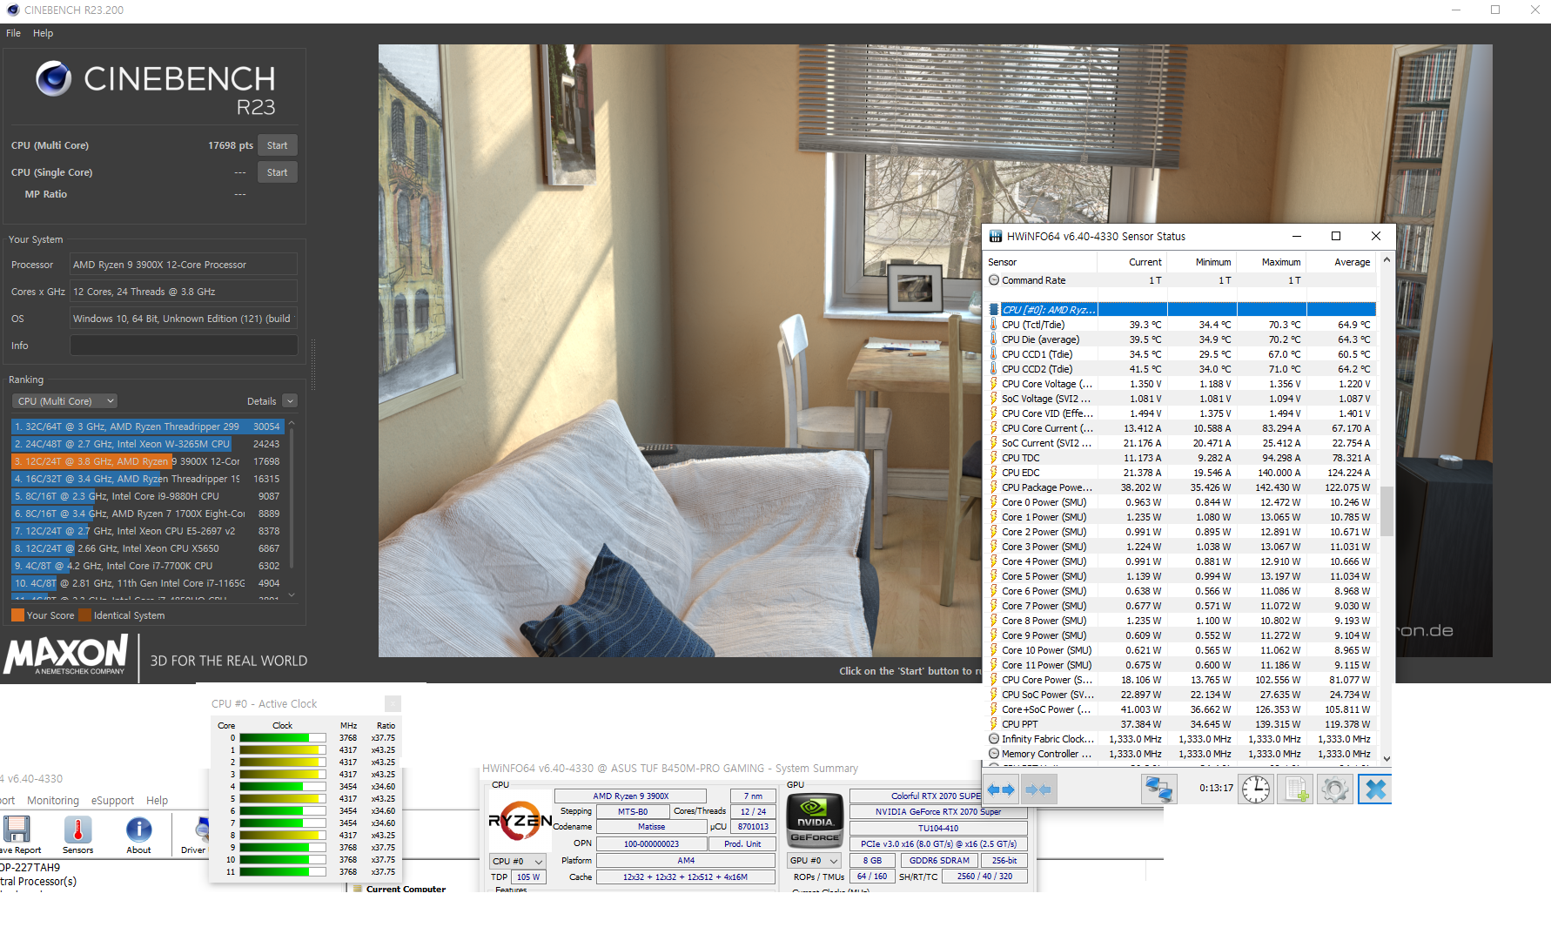Click the About info icon in HWiNFO
This screenshot has height=927, width=1551.
point(138,829)
